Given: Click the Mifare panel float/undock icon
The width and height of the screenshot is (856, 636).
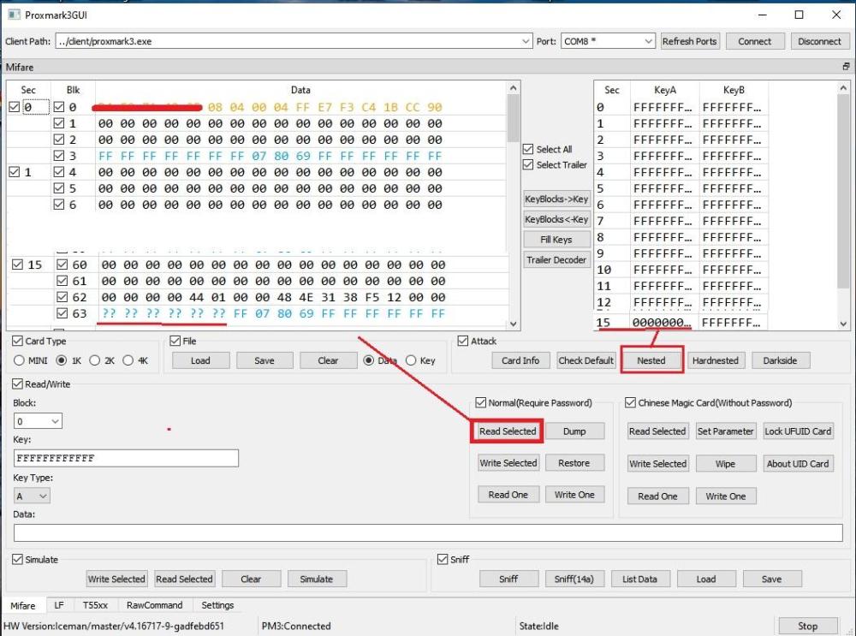Looking at the screenshot, I should 846,67.
